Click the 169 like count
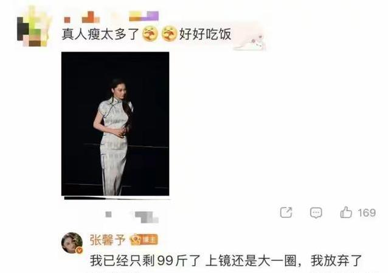The width and height of the screenshot is (388, 273). pos(367,213)
